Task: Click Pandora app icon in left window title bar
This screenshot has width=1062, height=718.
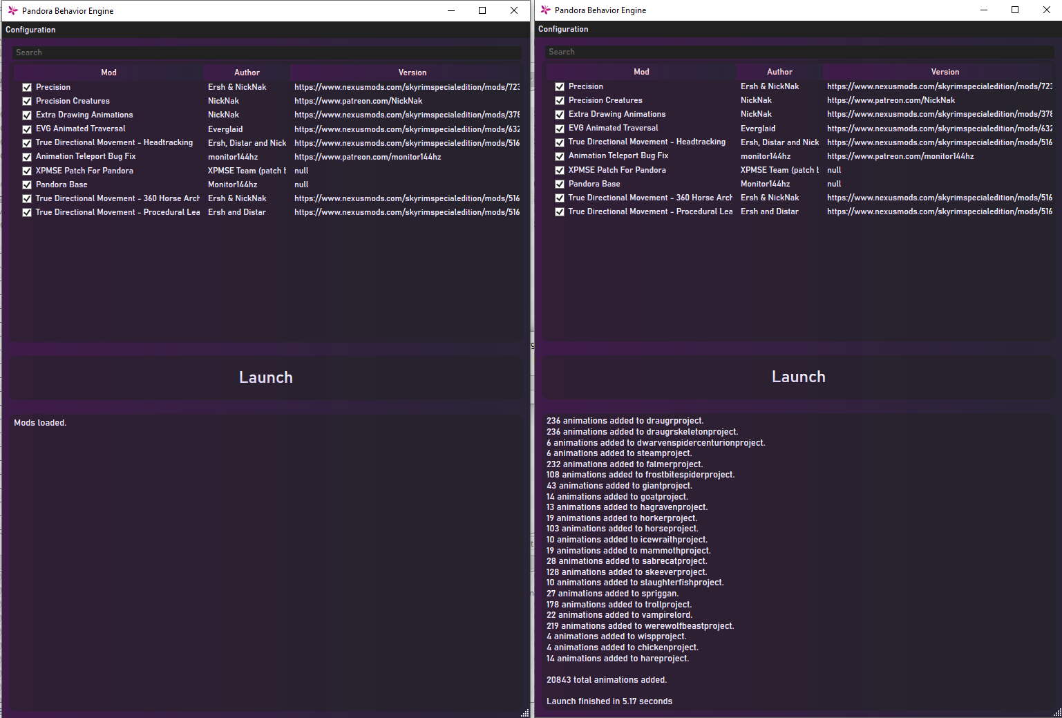Action: pos(12,10)
